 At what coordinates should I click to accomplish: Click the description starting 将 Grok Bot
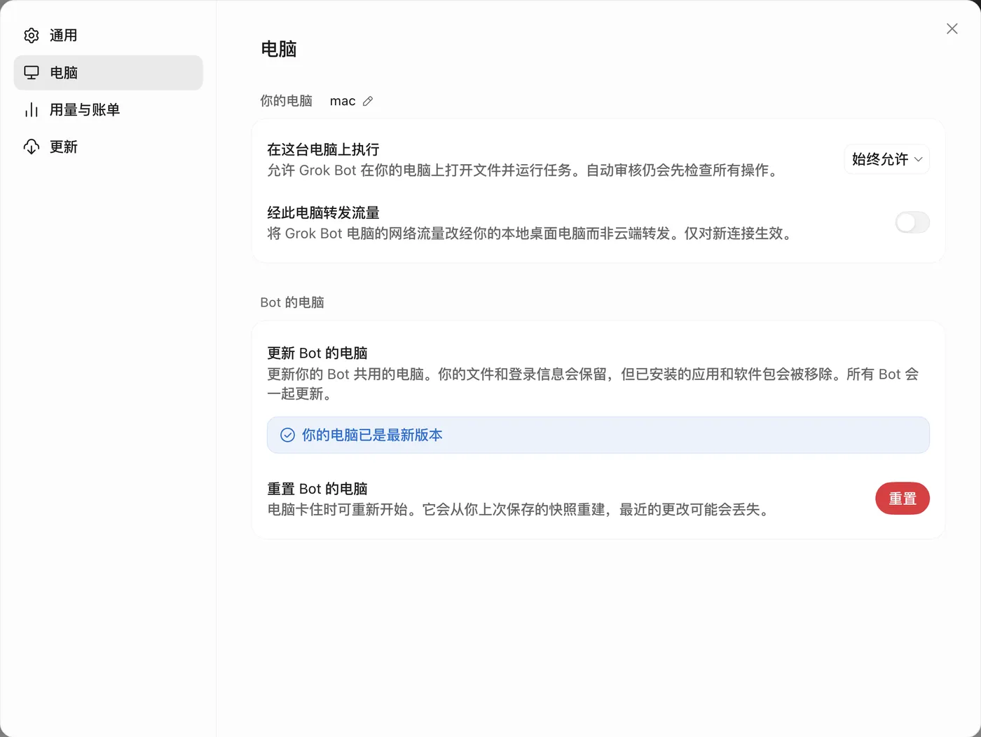point(532,234)
